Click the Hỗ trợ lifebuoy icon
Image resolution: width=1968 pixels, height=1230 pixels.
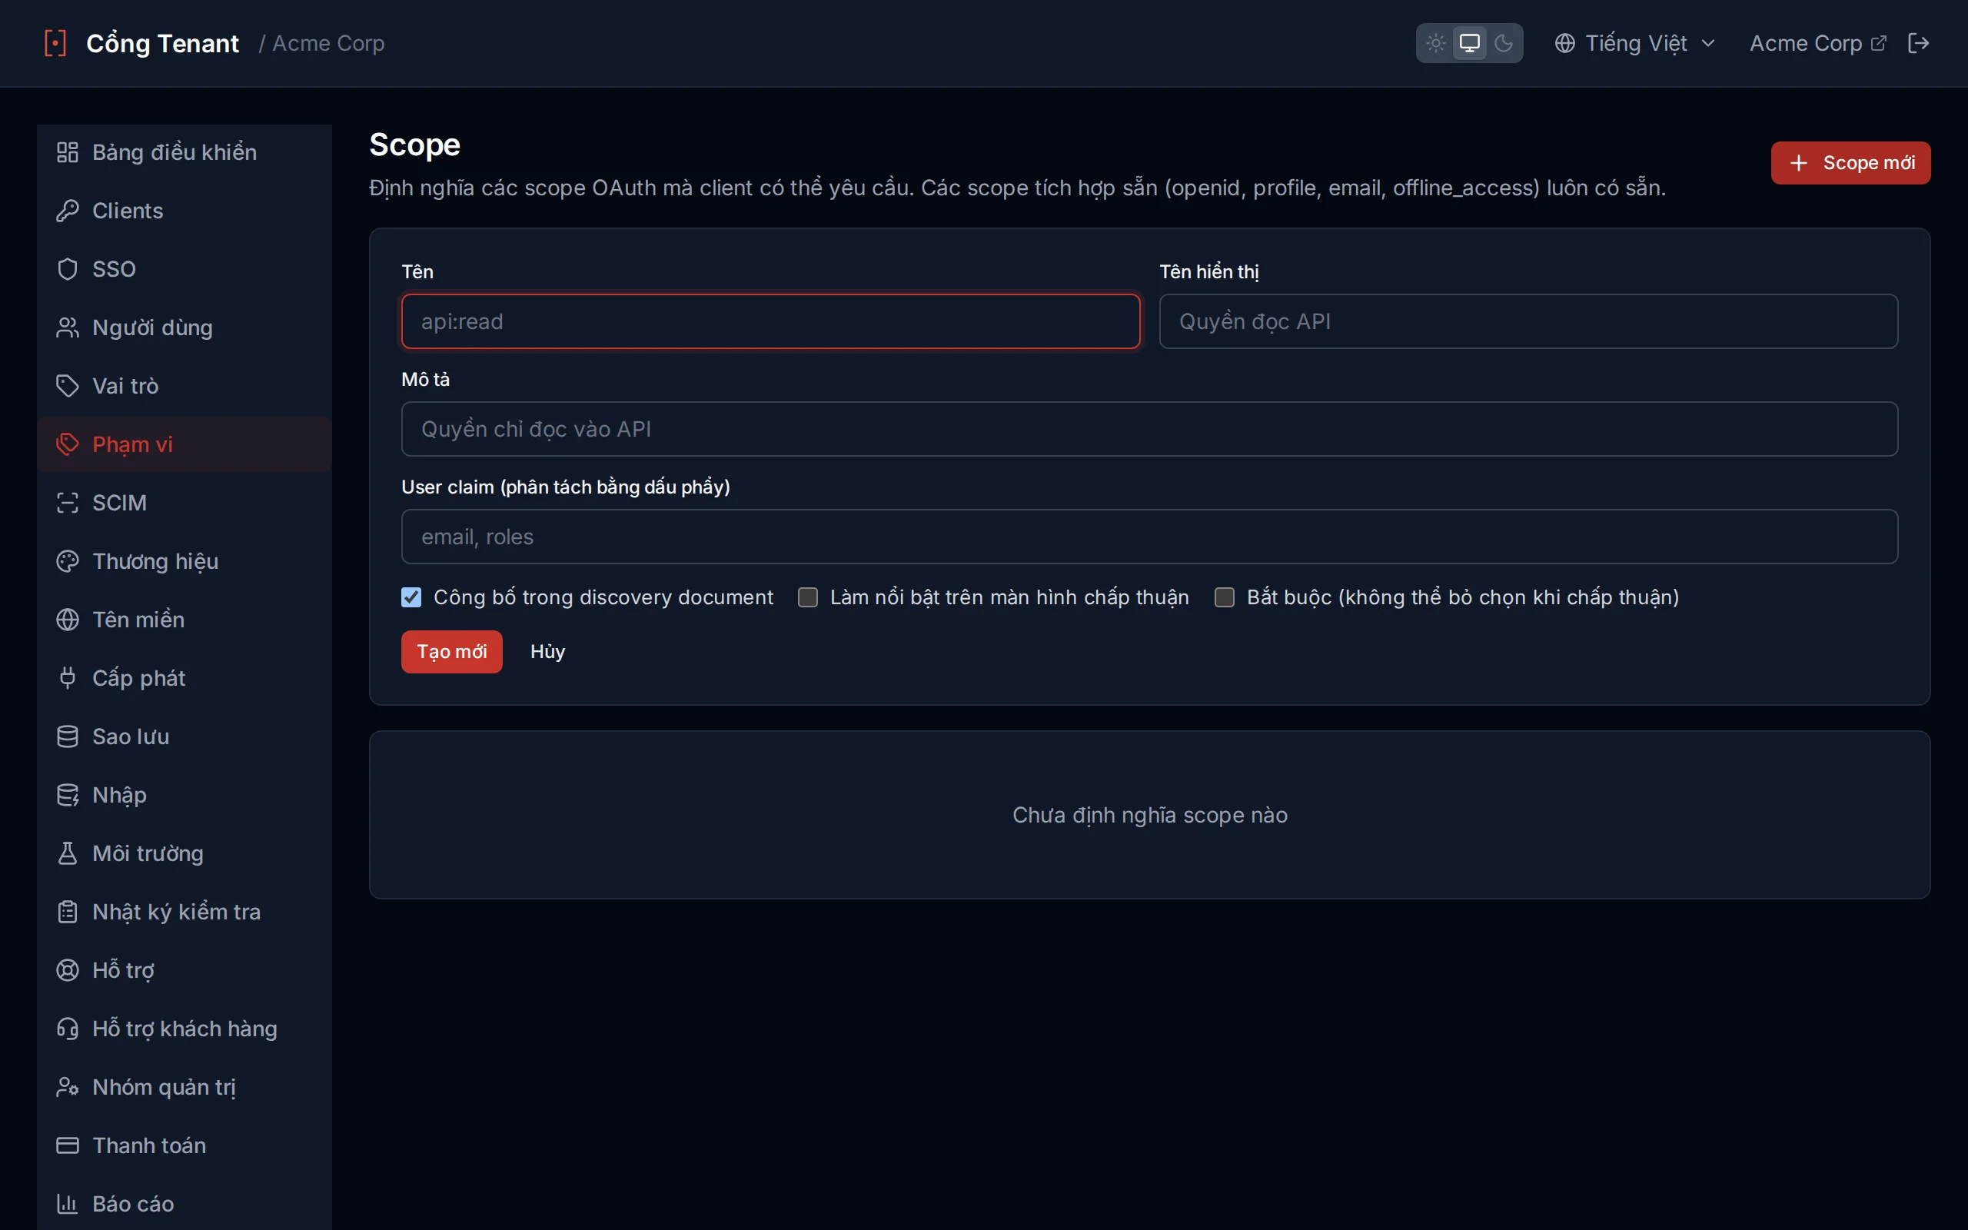pos(68,970)
